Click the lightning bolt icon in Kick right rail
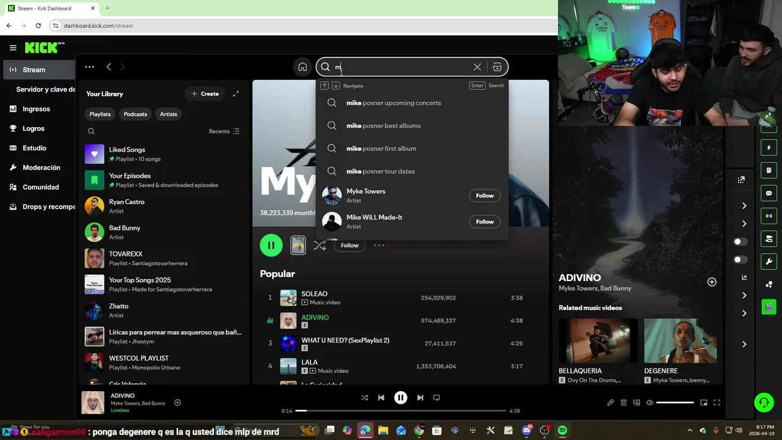 pyautogui.click(x=769, y=147)
